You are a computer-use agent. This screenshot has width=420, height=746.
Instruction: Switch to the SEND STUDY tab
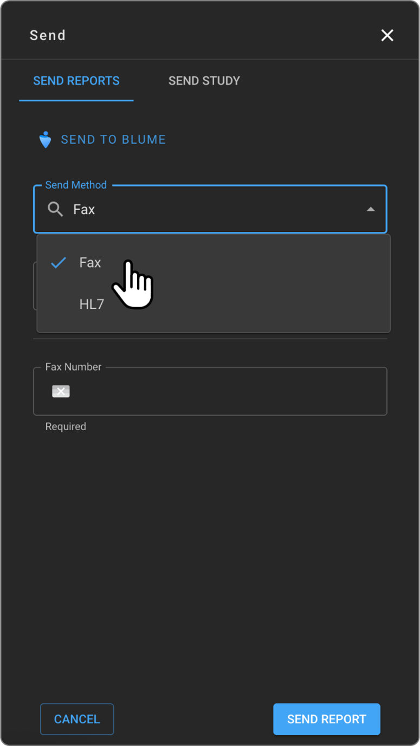(x=204, y=81)
